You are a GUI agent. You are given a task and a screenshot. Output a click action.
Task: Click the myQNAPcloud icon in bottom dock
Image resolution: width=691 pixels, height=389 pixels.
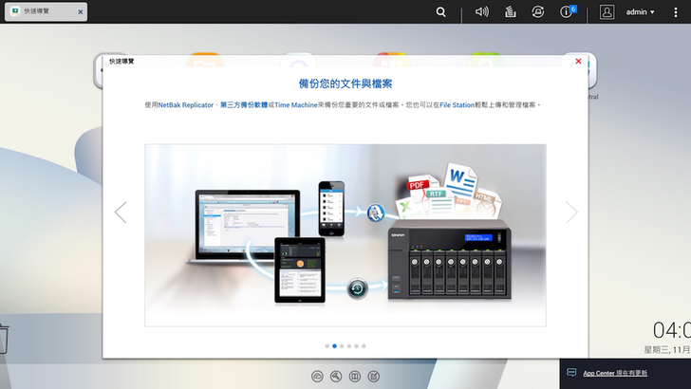[317, 377]
